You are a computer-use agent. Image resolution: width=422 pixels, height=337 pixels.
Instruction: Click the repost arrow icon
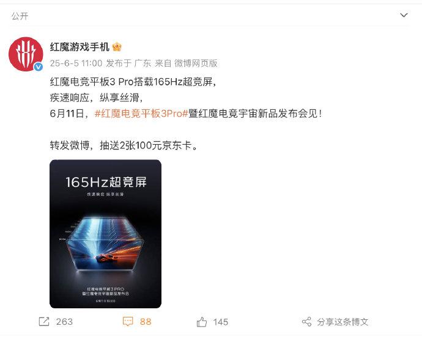point(44,321)
